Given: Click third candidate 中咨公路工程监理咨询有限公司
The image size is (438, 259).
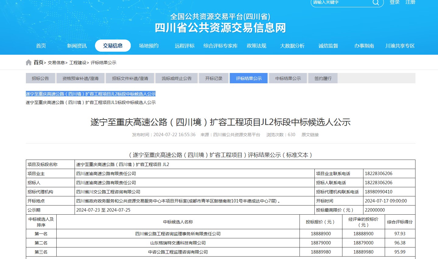Looking at the screenshot, I should (178, 252).
